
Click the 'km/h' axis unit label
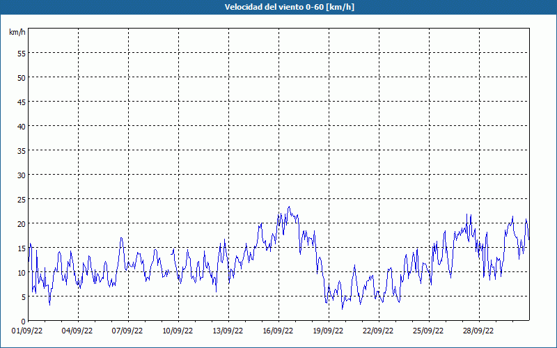coord(17,32)
